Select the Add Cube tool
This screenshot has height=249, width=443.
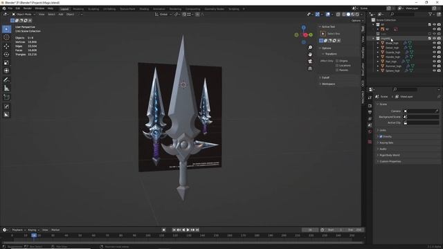(x=6, y=98)
